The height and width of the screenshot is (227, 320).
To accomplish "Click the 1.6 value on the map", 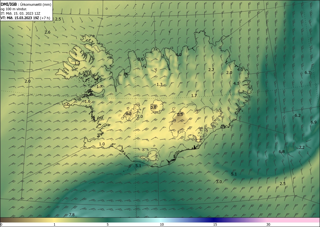I will pos(88,101).
